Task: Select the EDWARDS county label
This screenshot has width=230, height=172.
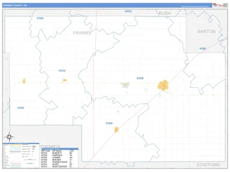Action: tap(50, 146)
